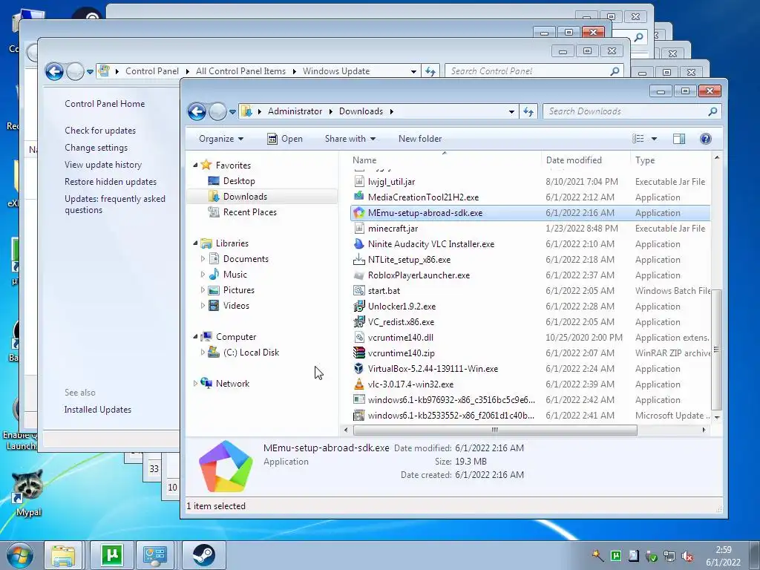Click the refresh icon beside Downloads address bar
Screen dimensions: 760x570
tap(528, 112)
